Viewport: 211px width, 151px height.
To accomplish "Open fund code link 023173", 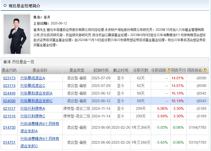I will click(9, 78).
